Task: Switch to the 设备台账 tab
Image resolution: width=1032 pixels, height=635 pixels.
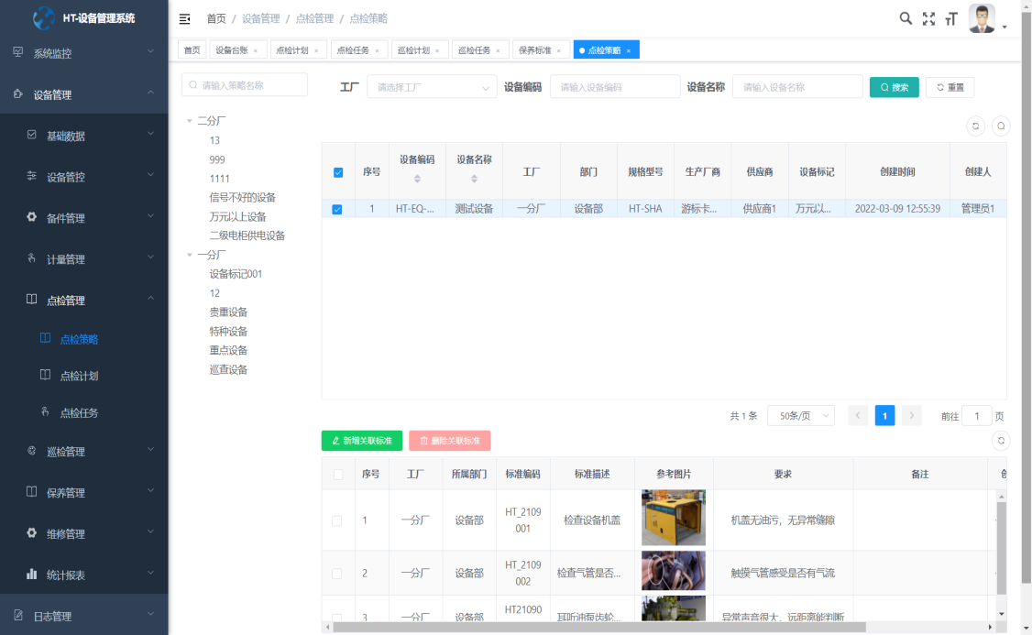Action: (x=233, y=50)
